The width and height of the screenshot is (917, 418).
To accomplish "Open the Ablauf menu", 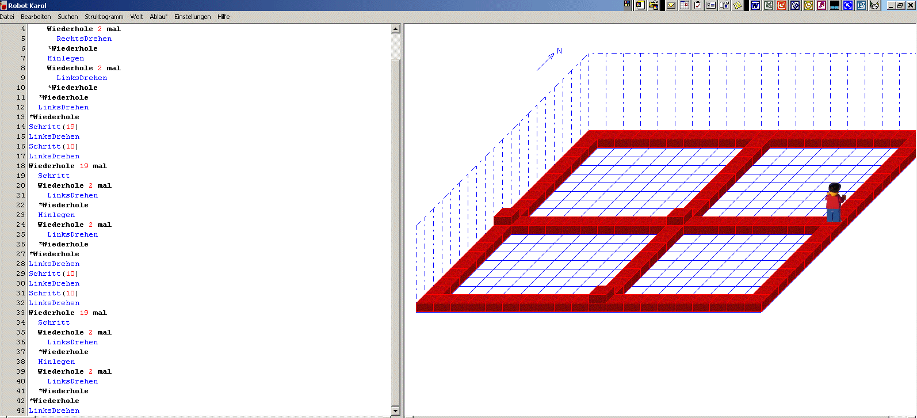I will click(x=158, y=17).
